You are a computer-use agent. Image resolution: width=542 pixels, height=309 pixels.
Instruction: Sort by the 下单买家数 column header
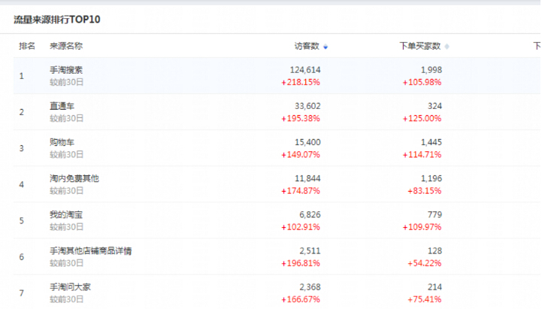click(419, 46)
